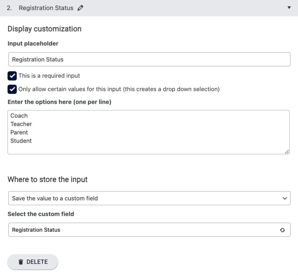
Task: Click the 'Teacher' option line
Action: coord(21,124)
